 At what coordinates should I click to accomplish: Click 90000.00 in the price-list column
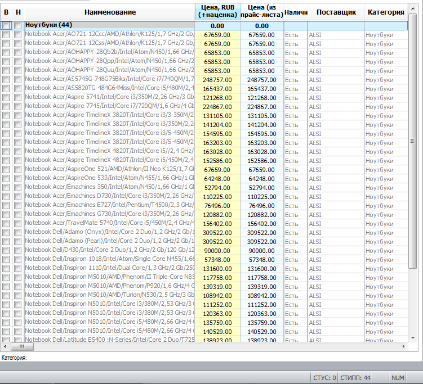[x=262, y=251]
